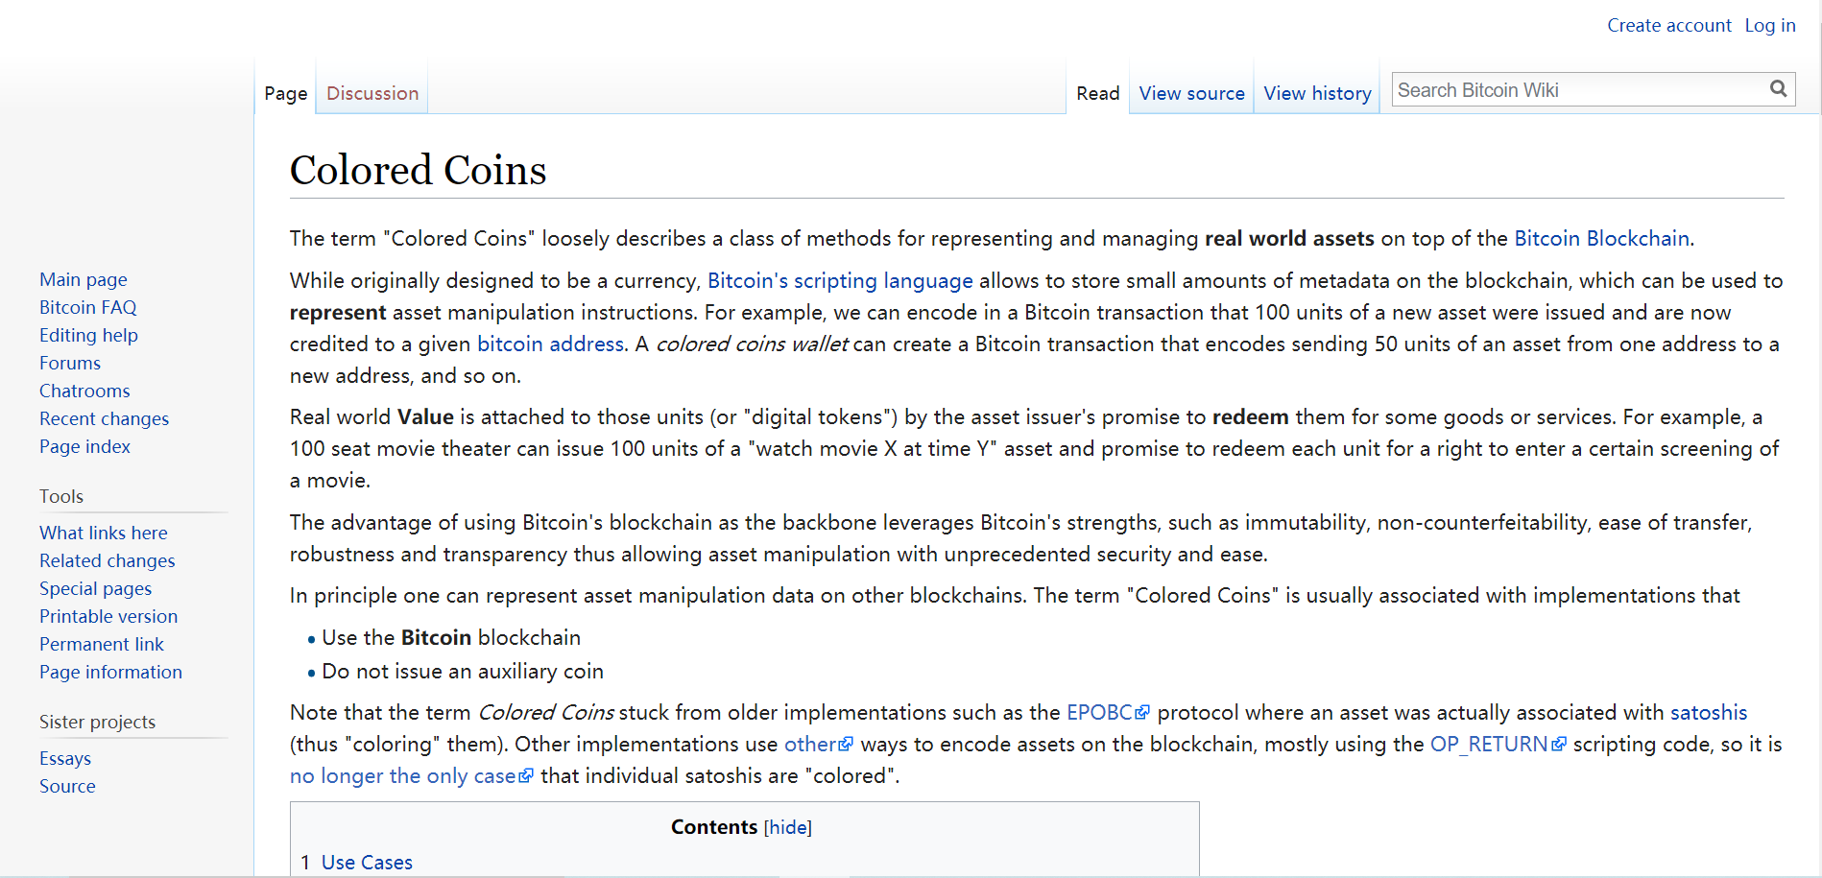
Task: Open Bitcoin FAQ from sidebar
Action: (x=88, y=307)
